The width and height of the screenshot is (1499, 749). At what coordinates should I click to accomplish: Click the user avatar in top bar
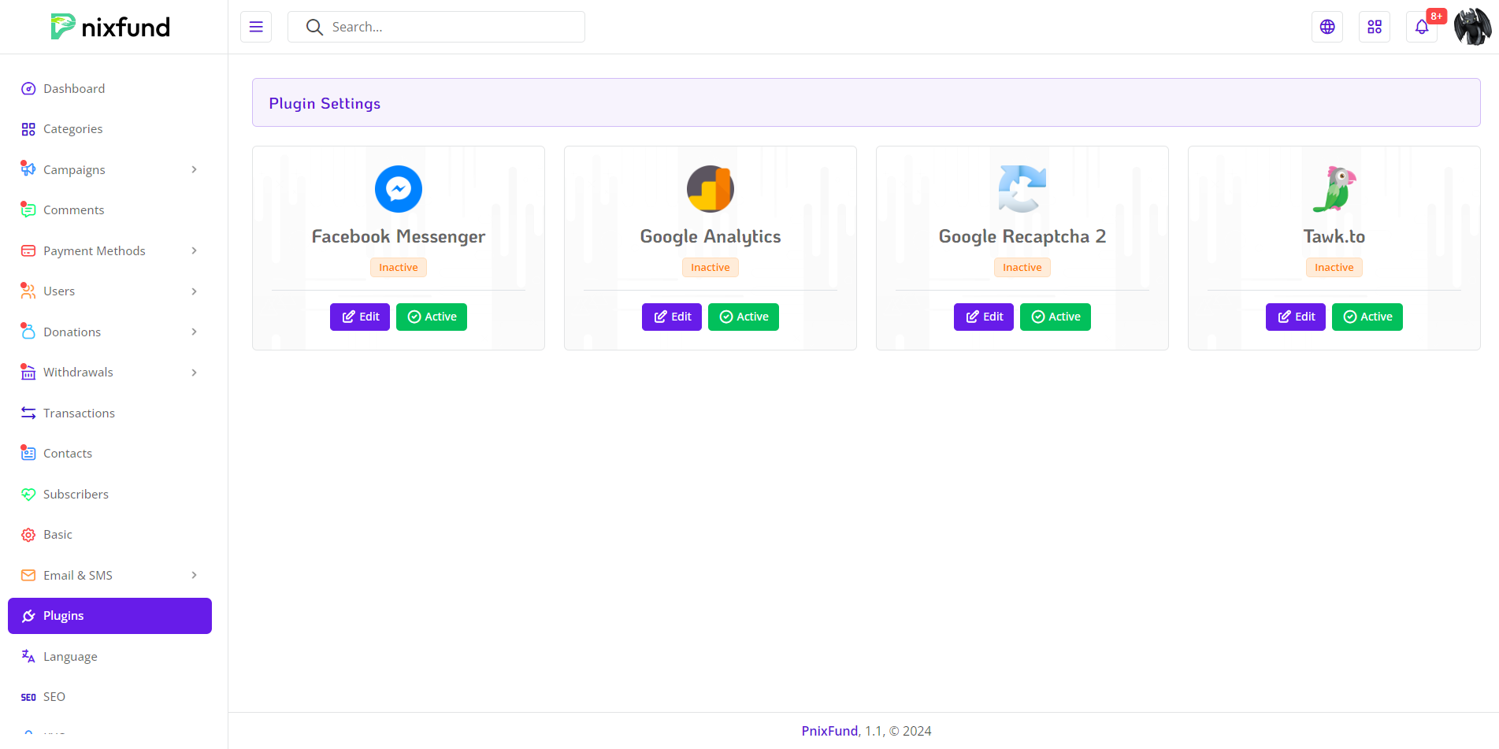coord(1472,27)
